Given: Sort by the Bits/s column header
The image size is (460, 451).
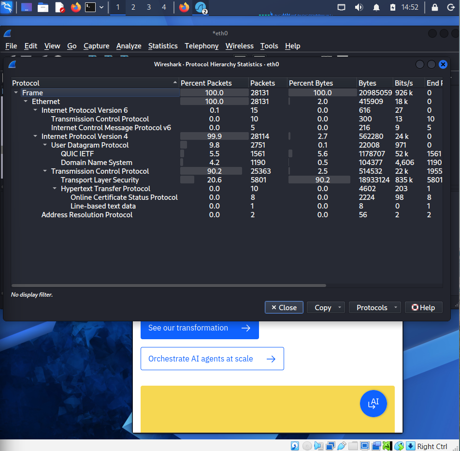Looking at the screenshot, I should 409,83.
